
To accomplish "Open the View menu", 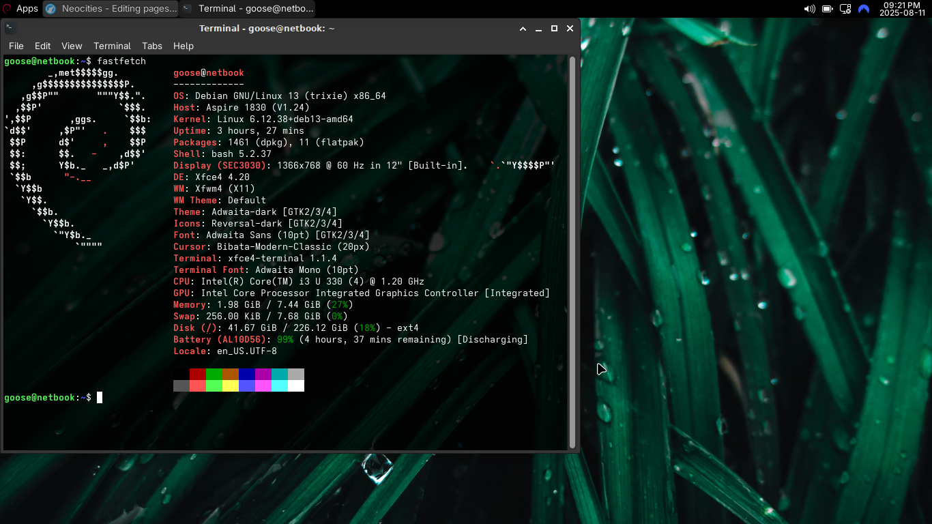I will (72, 46).
